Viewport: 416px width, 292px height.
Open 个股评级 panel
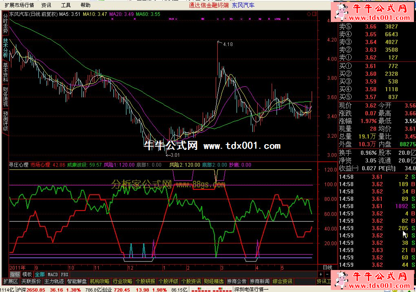(168, 281)
